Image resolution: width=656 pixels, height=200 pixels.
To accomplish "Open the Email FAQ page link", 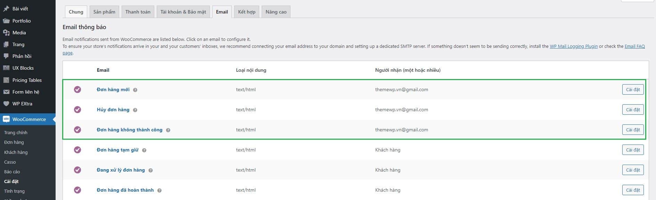I will 634,46.
